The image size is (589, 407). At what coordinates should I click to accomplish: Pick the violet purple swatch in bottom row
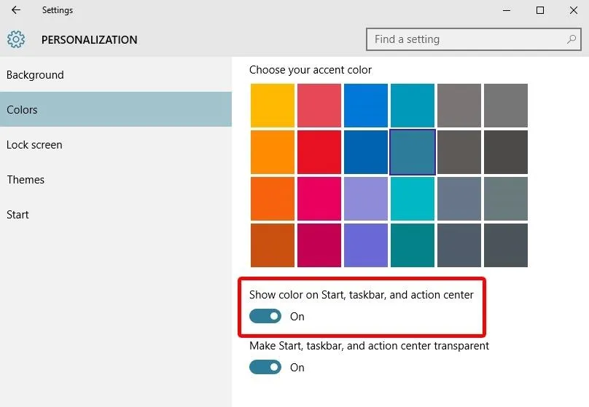(x=366, y=245)
